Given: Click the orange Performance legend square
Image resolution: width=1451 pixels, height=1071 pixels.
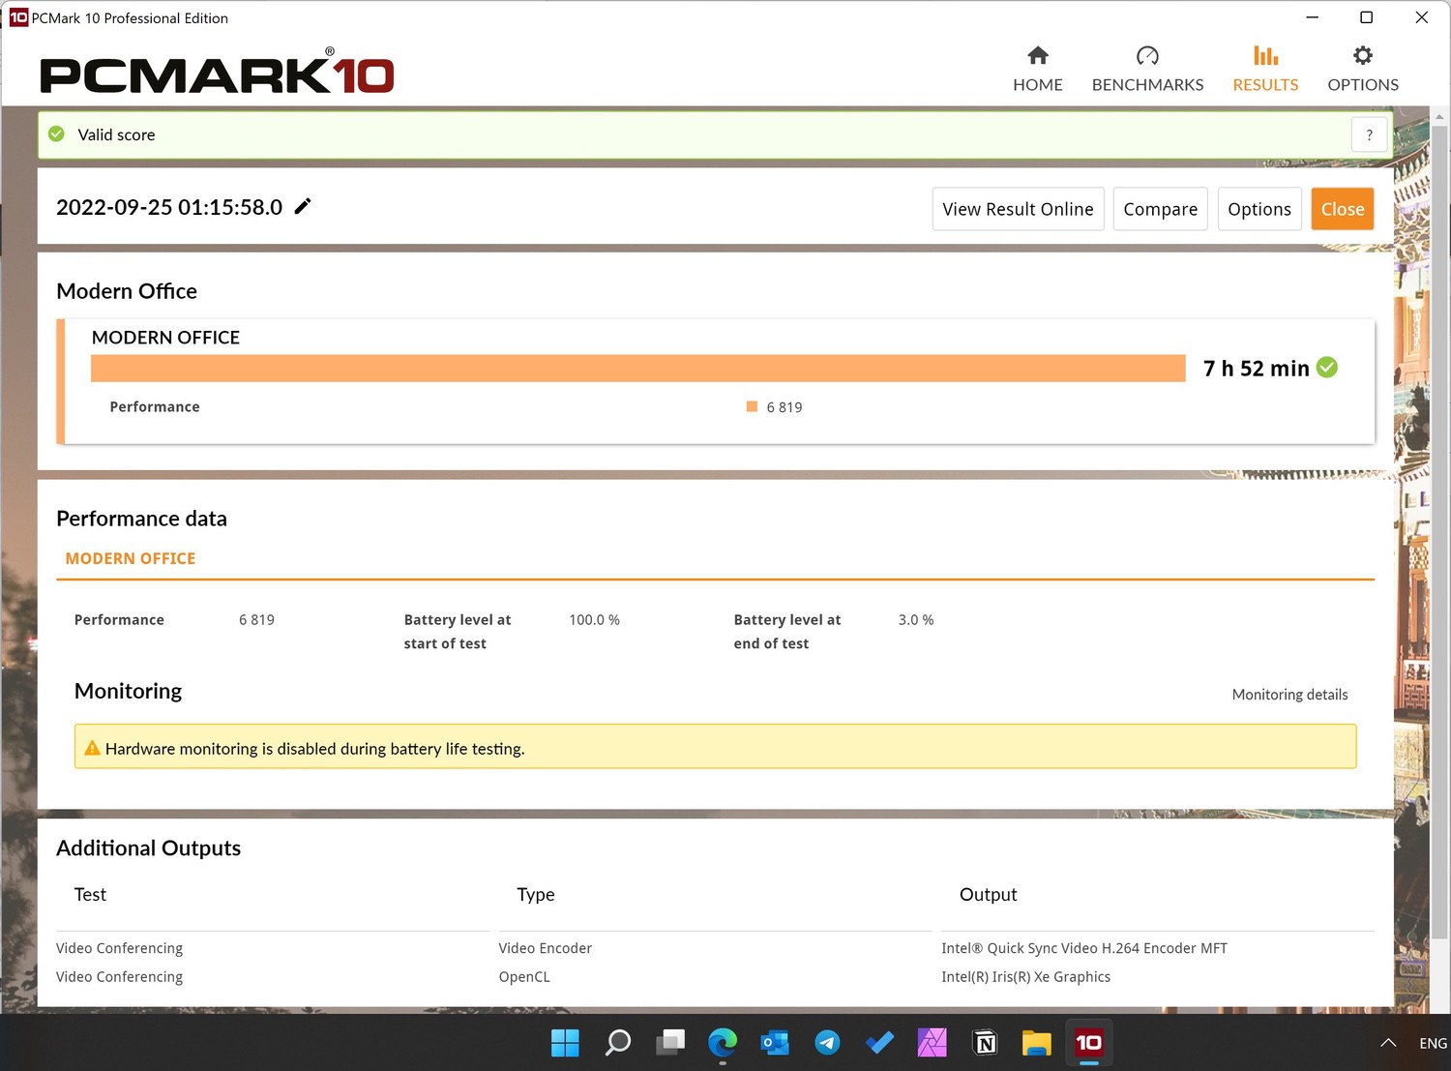Looking at the screenshot, I should (x=752, y=407).
